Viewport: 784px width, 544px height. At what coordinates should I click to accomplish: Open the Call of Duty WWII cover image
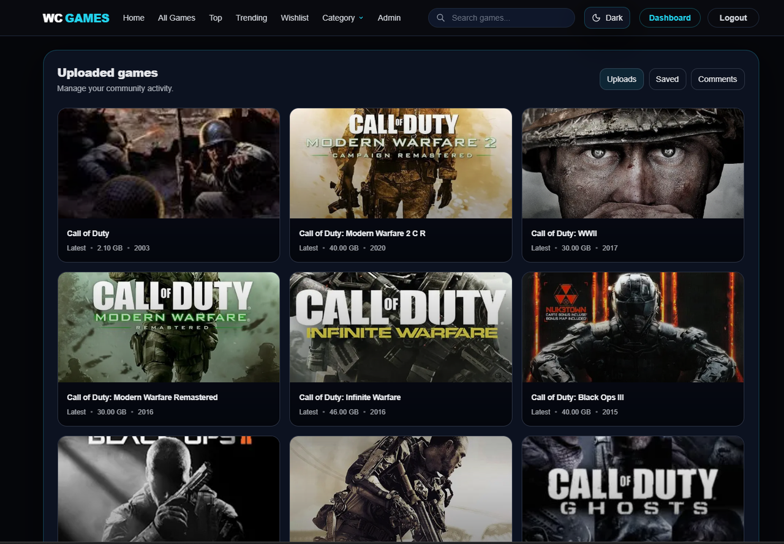pyautogui.click(x=633, y=163)
